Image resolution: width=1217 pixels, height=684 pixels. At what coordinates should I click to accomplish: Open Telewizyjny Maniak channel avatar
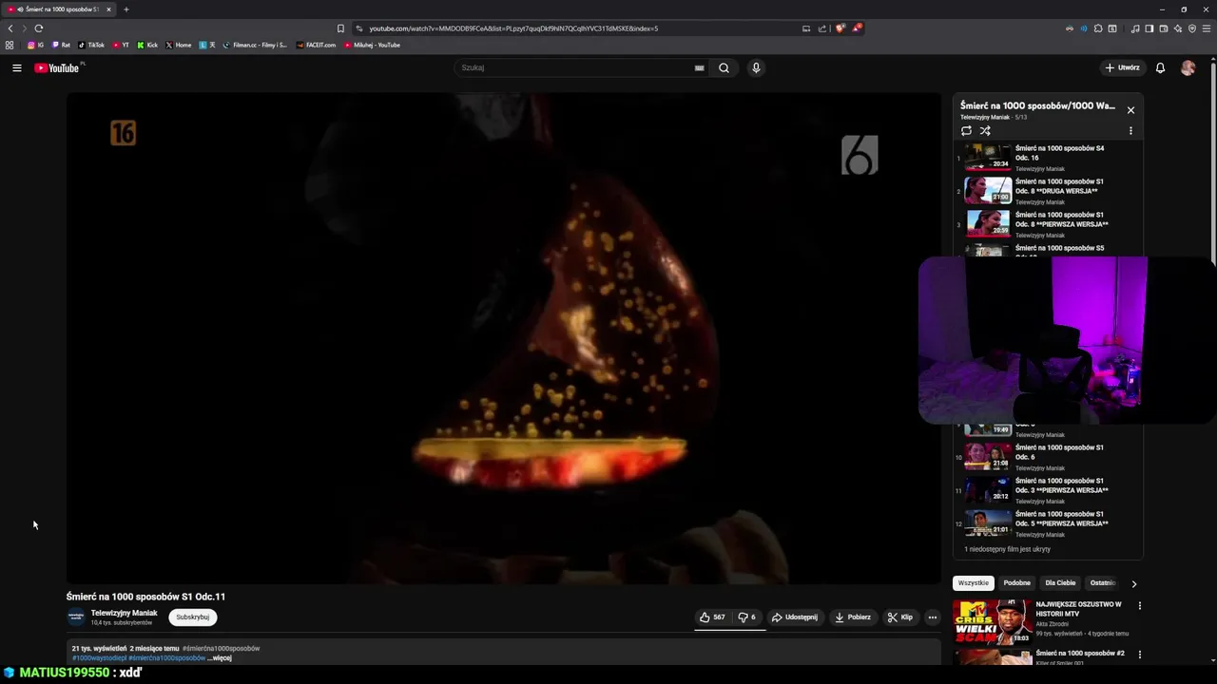pyautogui.click(x=76, y=617)
